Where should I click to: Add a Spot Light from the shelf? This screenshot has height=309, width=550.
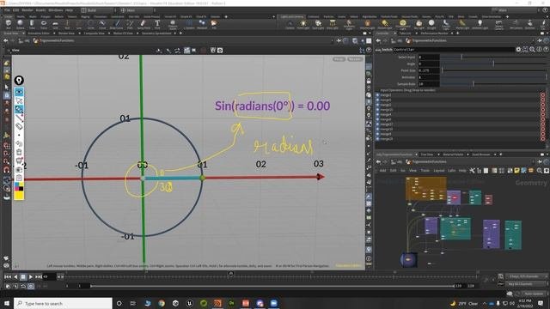click(x=318, y=25)
